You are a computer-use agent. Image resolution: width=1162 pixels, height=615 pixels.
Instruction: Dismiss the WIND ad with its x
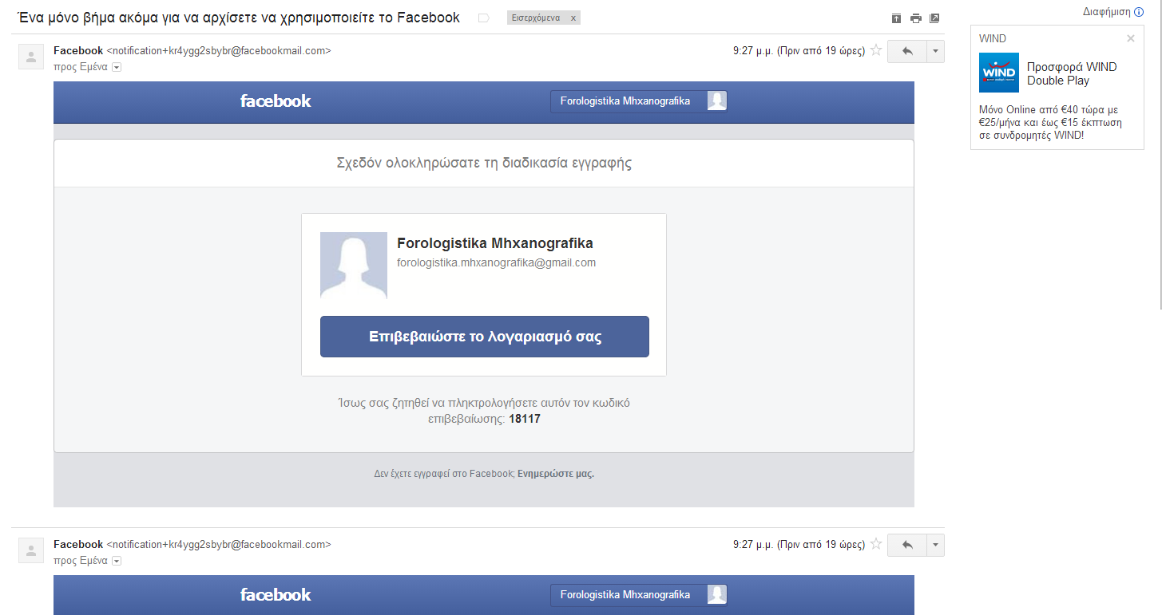[1130, 38]
